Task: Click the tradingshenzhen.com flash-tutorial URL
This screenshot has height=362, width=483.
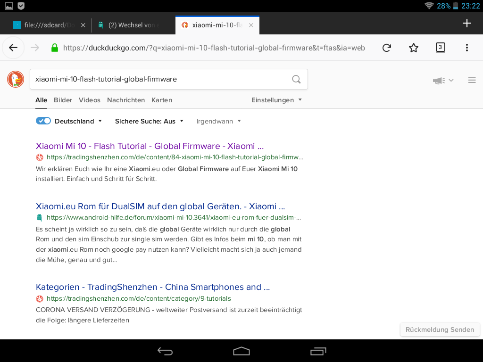Action: pos(175,157)
